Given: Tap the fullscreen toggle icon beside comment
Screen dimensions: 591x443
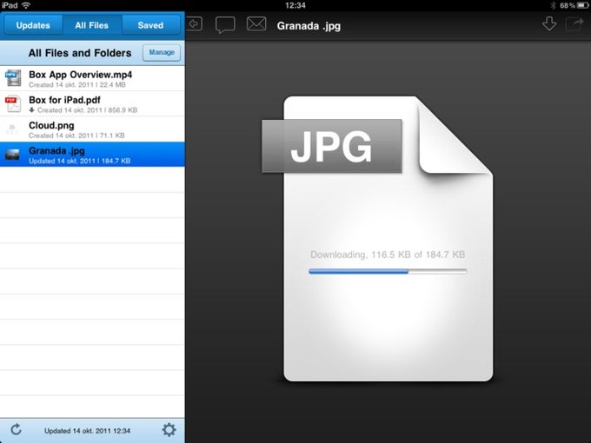Looking at the screenshot, I should [x=195, y=24].
